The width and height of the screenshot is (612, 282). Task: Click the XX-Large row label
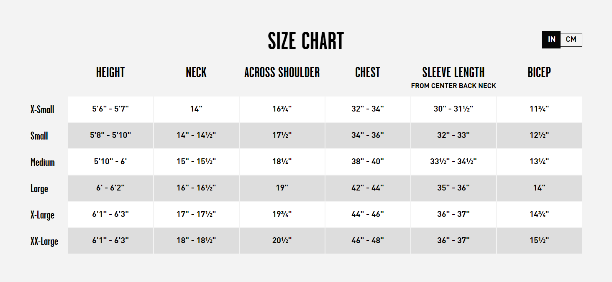coord(44,241)
